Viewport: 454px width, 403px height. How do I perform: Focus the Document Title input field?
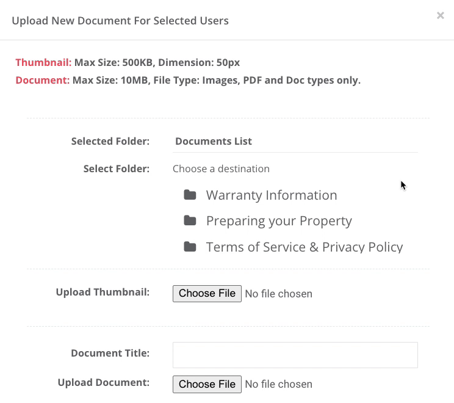tap(295, 355)
